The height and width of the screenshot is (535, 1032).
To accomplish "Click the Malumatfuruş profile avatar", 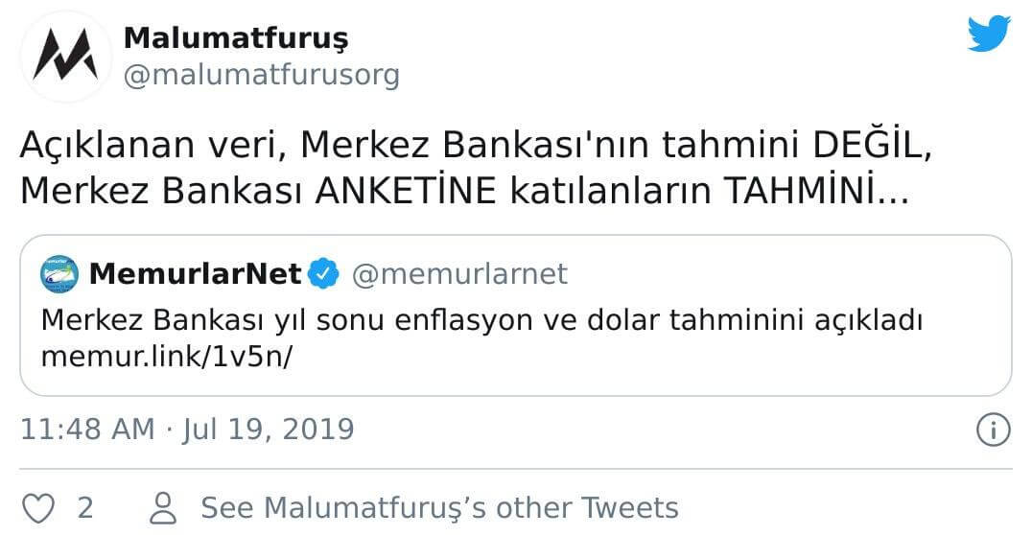I will tap(65, 56).
